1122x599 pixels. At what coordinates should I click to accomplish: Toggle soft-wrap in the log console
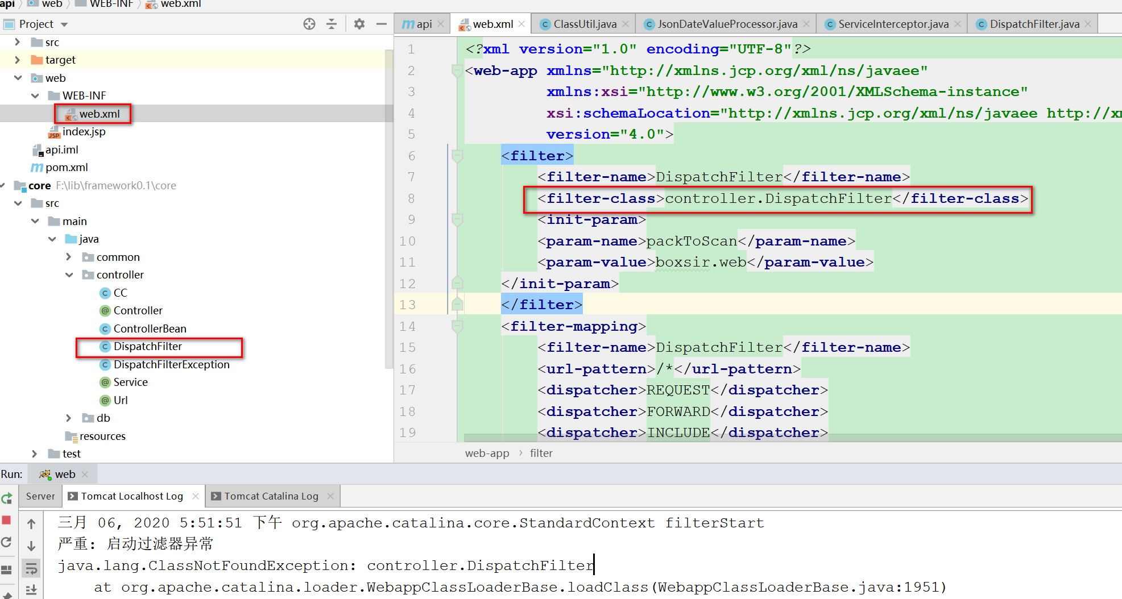click(x=31, y=568)
